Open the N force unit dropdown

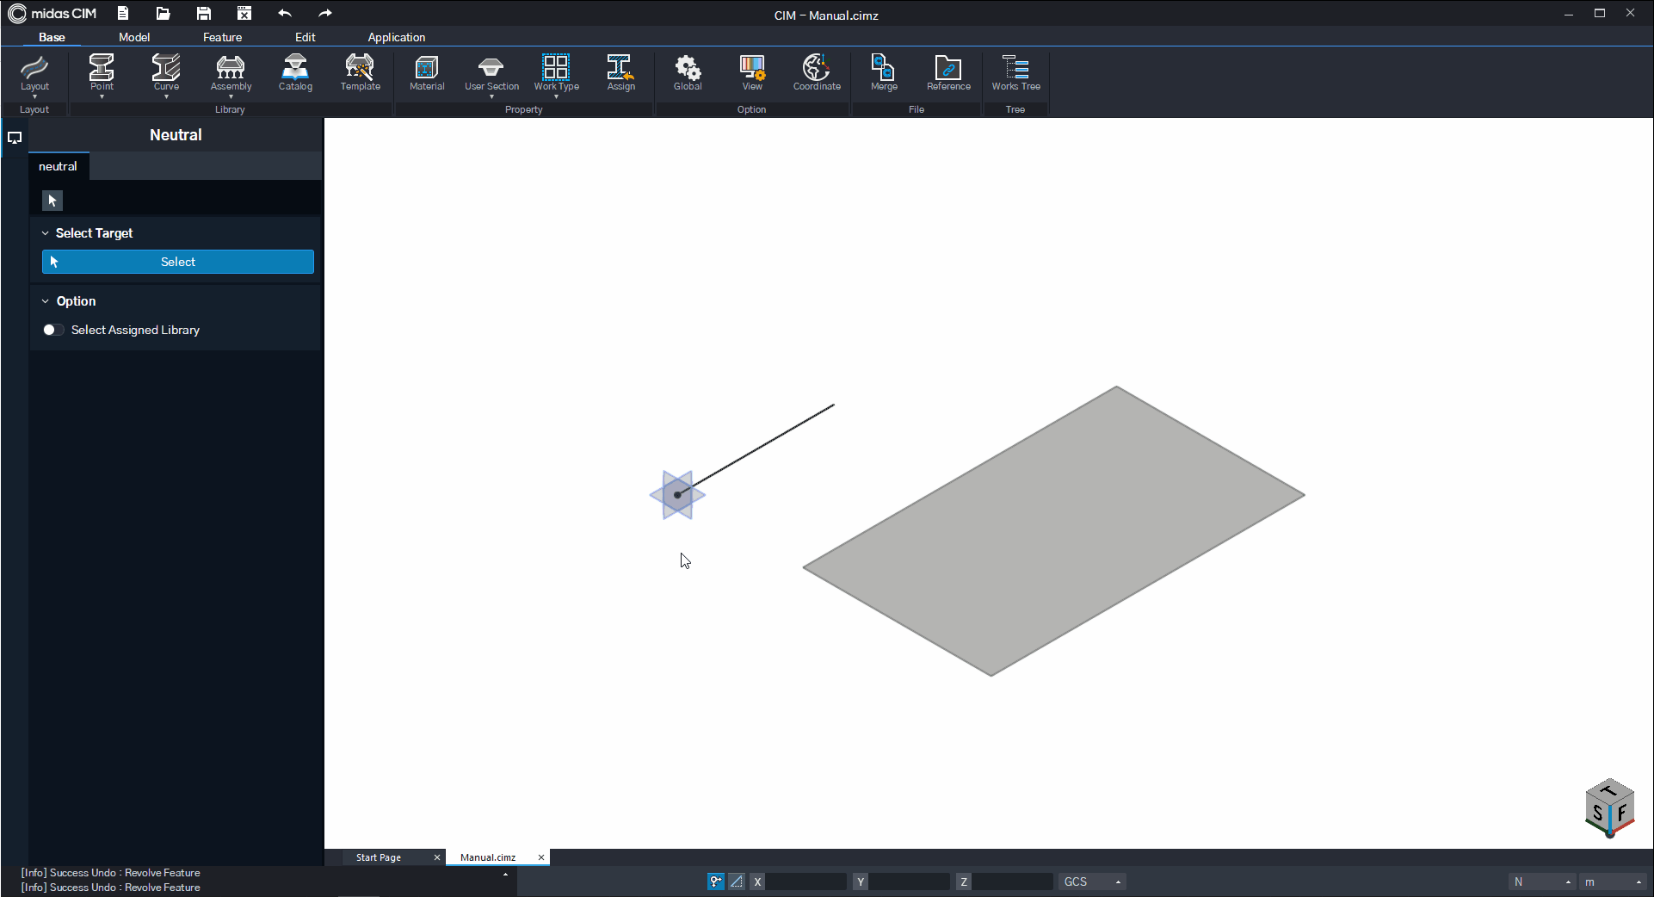coord(1543,882)
